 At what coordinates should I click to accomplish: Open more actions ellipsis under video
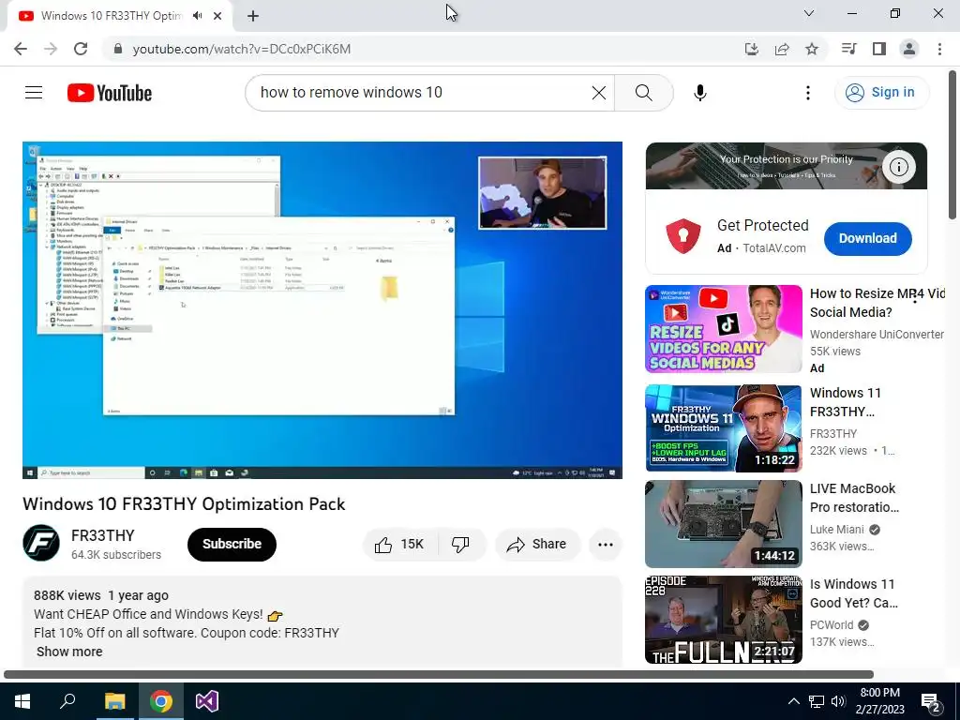[x=605, y=545]
